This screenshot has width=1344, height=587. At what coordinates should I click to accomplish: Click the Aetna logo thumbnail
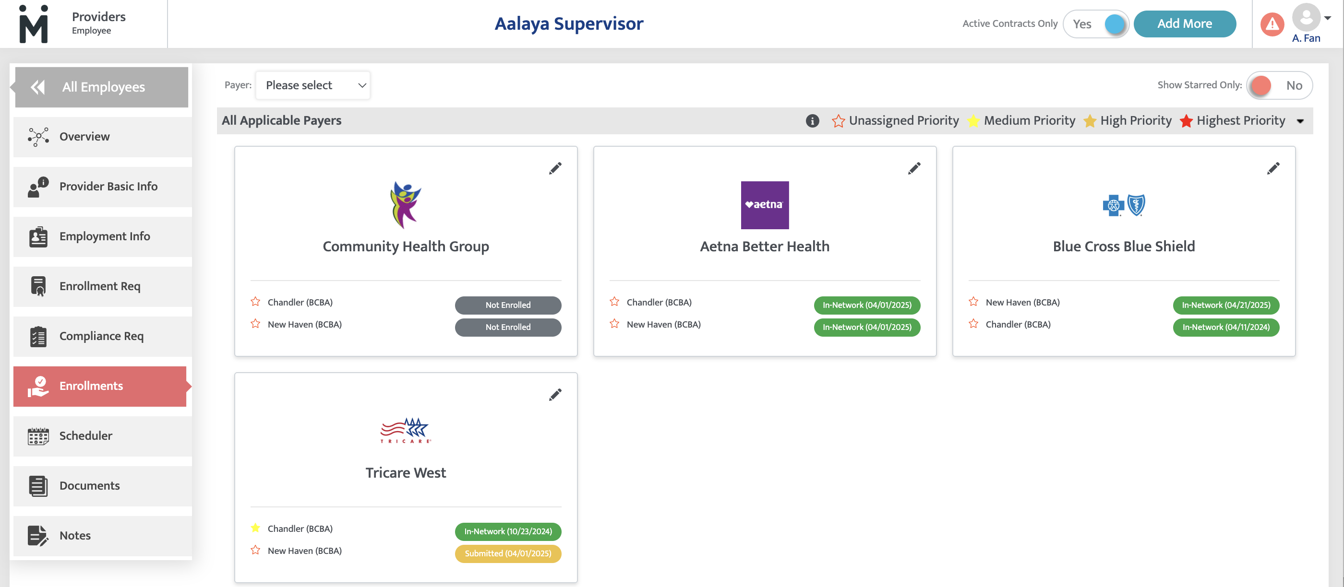[764, 205]
